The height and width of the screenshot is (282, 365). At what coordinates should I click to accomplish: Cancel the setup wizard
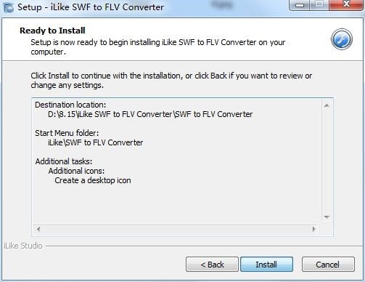328,265
